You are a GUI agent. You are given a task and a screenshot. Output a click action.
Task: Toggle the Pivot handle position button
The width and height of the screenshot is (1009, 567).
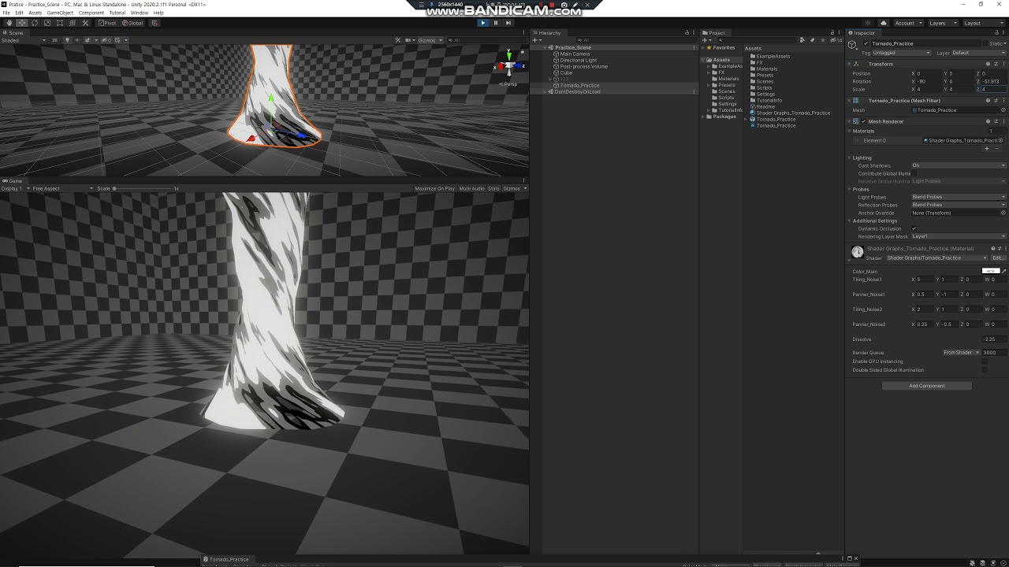pos(107,23)
